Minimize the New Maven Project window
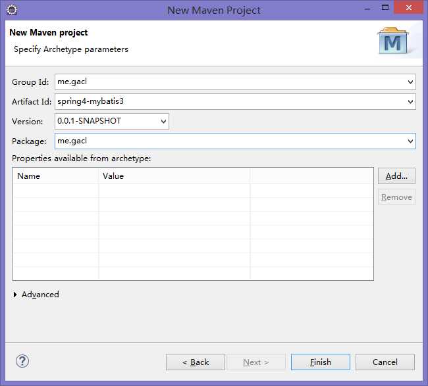428x386 pixels. pyautogui.click(x=367, y=9)
